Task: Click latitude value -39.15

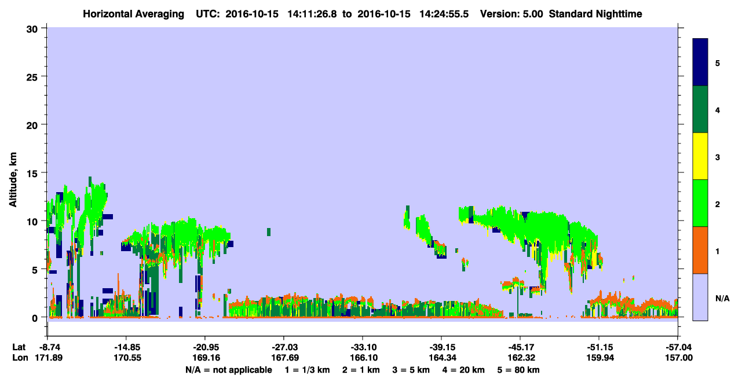Action: [441, 347]
